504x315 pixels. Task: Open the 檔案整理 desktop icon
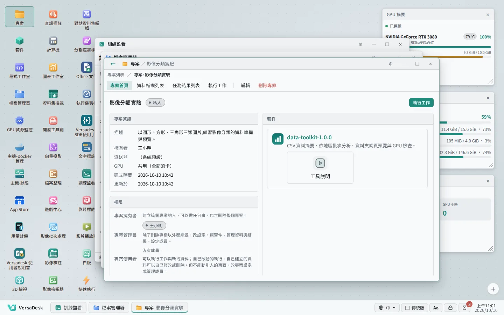point(53,176)
